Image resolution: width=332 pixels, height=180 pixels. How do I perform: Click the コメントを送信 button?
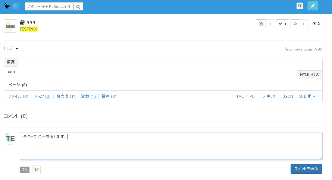[x=306, y=169]
